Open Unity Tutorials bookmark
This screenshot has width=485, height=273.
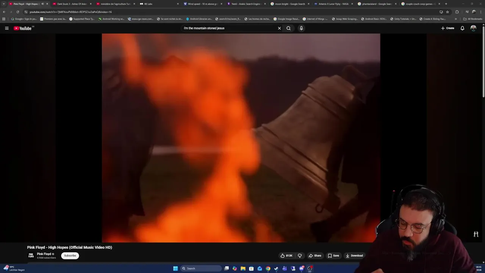tap(403, 19)
